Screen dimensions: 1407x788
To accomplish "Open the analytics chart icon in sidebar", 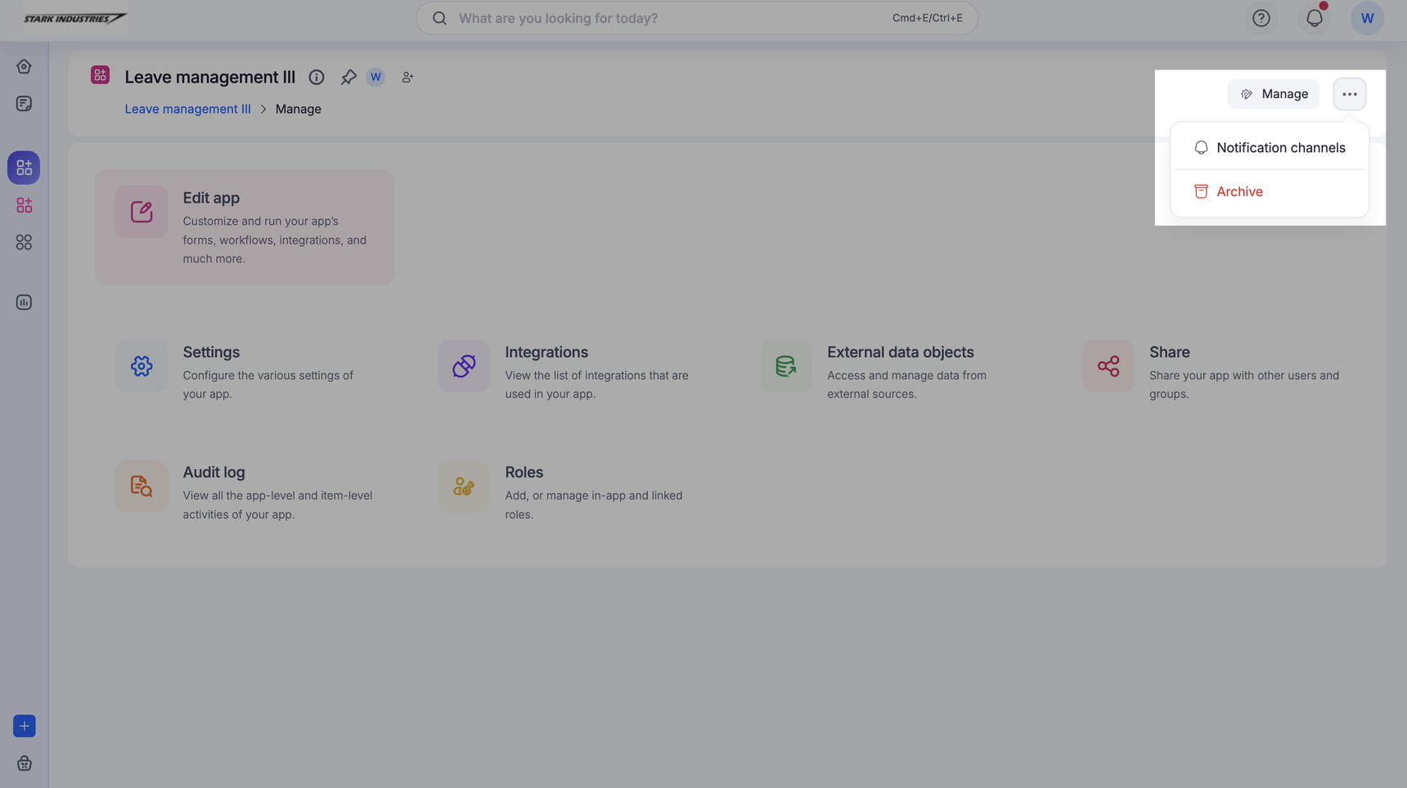I will [24, 302].
